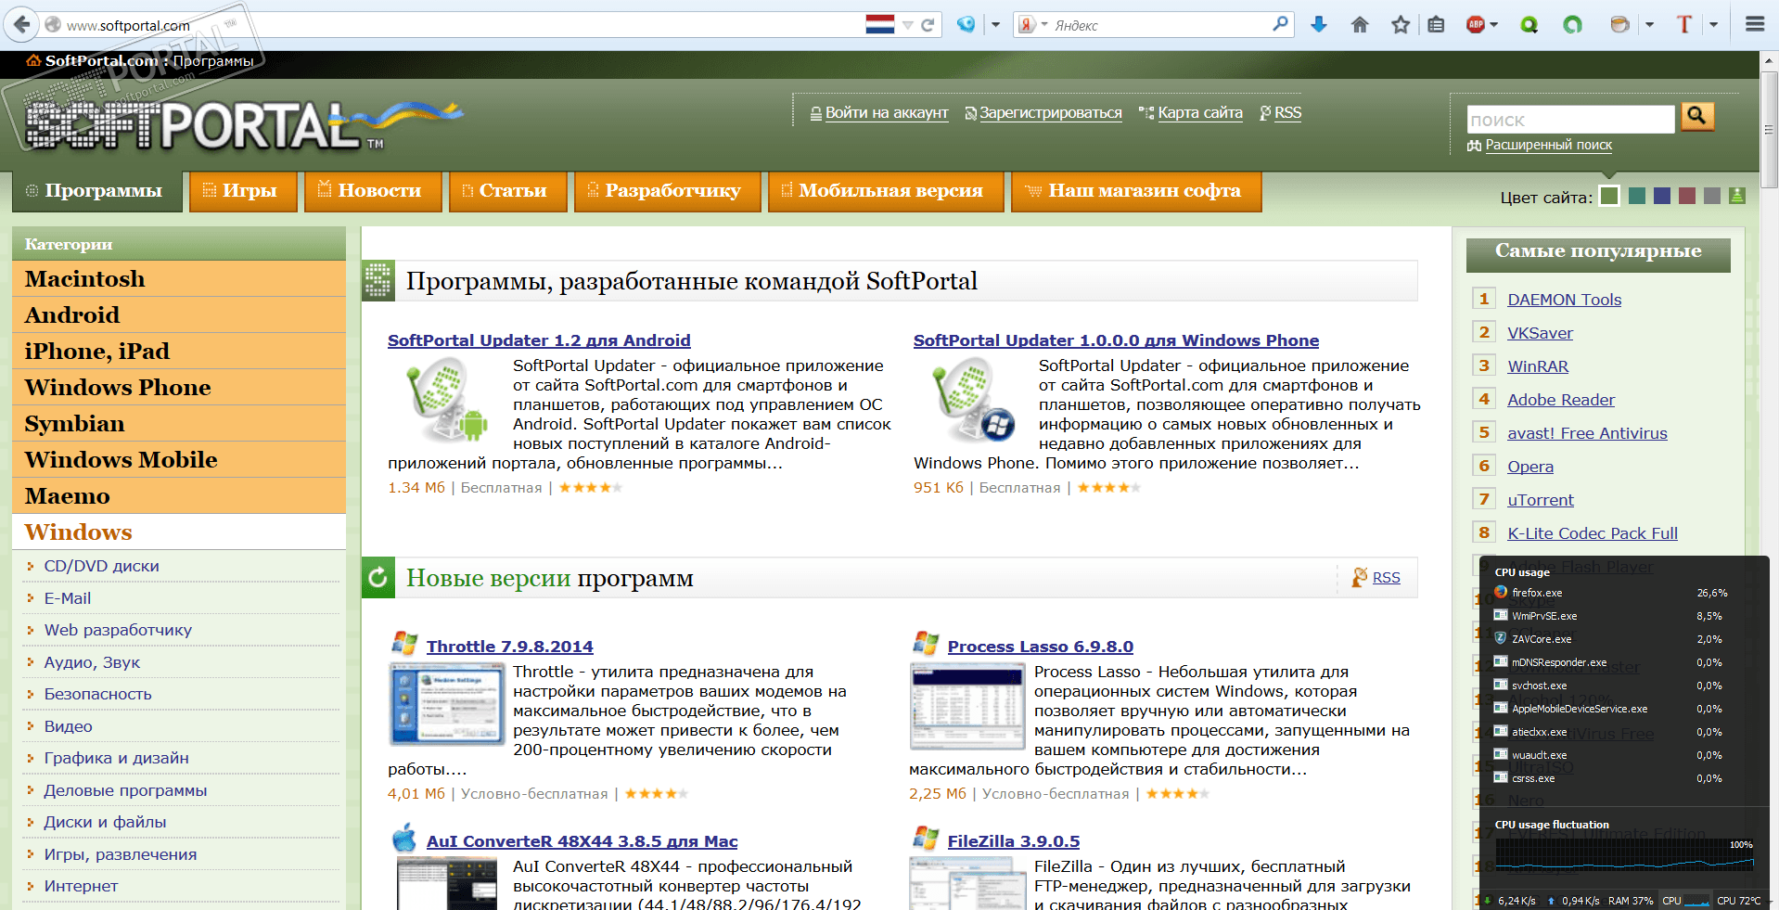Select the green site color swatch

1609,196
